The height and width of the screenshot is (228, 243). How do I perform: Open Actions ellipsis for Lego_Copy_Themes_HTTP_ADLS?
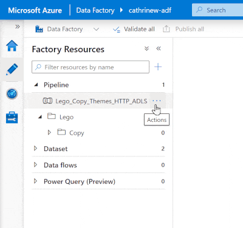157,101
